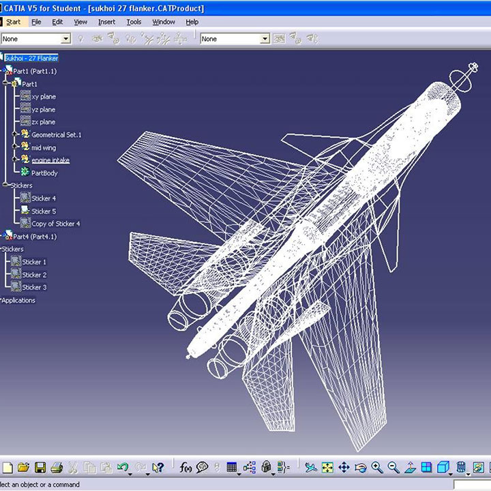Image resolution: width=491 pixels, height=491 pixels.
Task: Click the tree structure diagram icon
Action: click(x=250, y=468)
